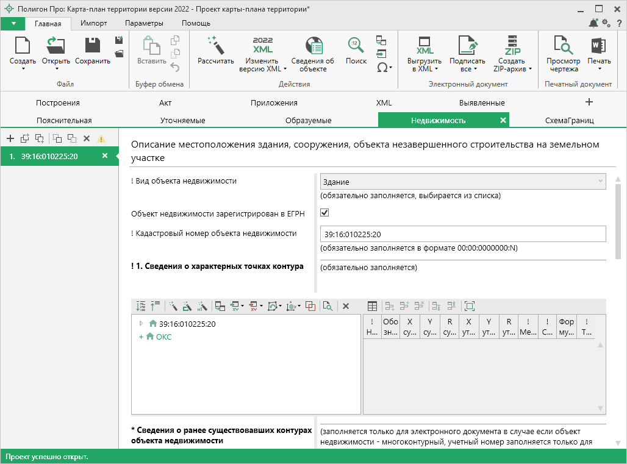
Task: Click the Подписать все button
Action: pyautogui.click(x=467, y=52)
